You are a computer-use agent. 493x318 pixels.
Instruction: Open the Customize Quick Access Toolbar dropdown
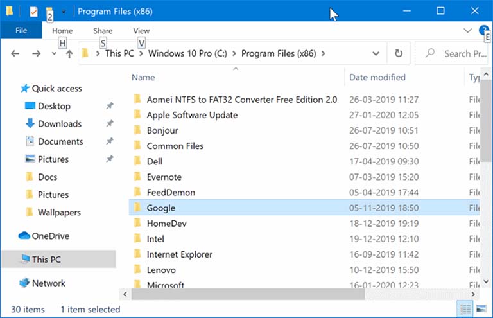coord(64,12)
